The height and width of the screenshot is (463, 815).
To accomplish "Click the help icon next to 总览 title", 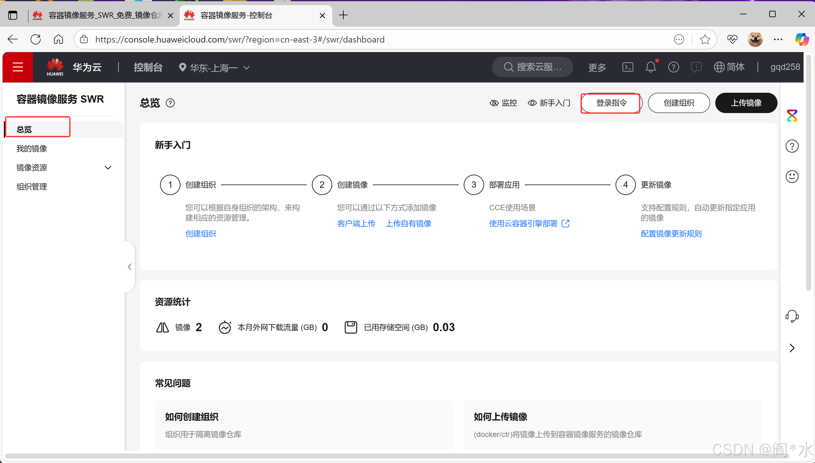I will coord(171,103).
